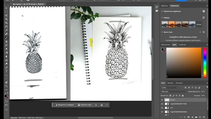Screen dimensions: 211x119
Task: Click the Удалить фон button
Action: point(85,105)
